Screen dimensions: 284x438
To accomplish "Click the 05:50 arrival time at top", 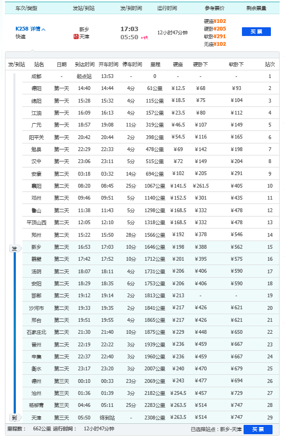I will pyautogui.click(x=129, y=37).
